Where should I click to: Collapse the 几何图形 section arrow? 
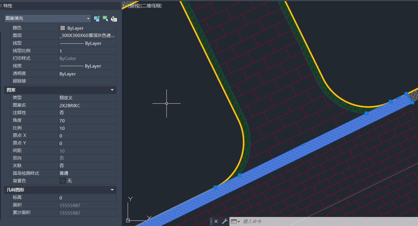112,190
